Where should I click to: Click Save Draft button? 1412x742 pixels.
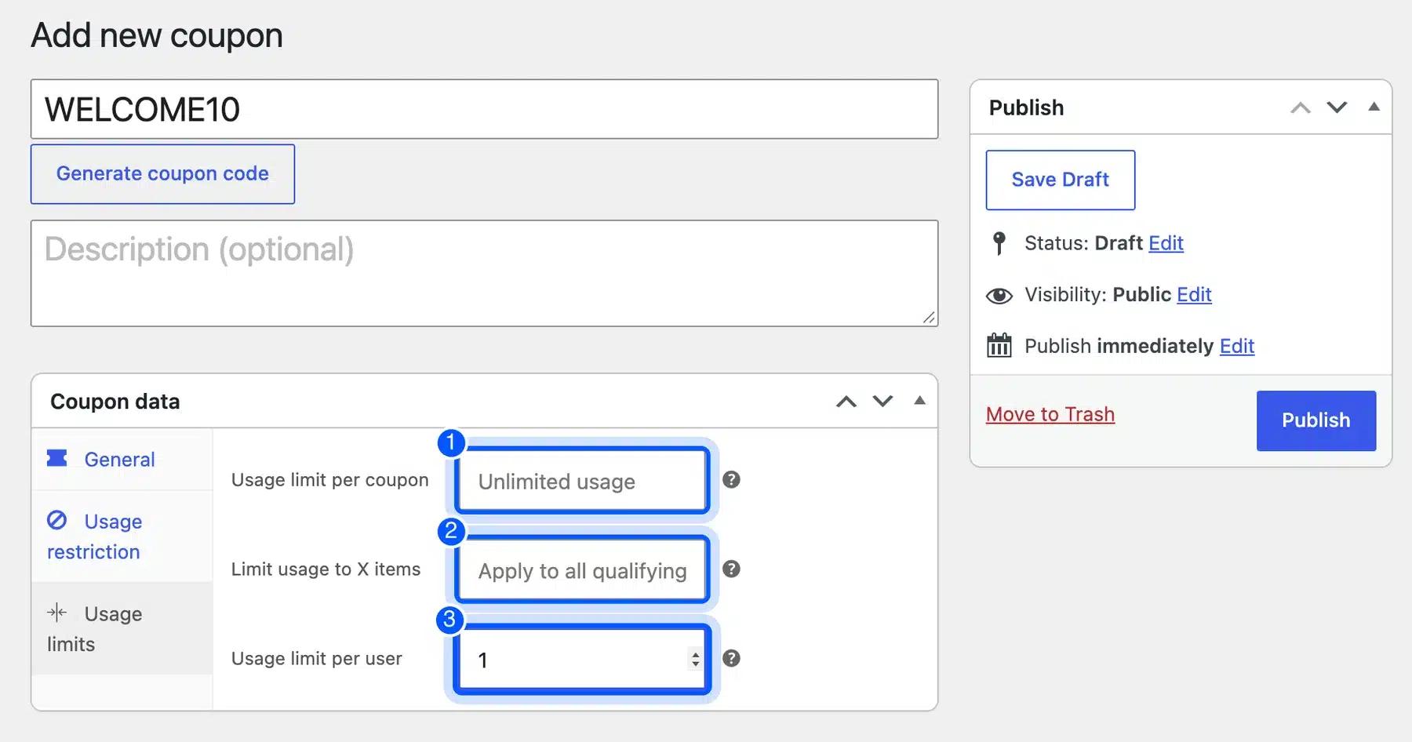(1060, 180)
